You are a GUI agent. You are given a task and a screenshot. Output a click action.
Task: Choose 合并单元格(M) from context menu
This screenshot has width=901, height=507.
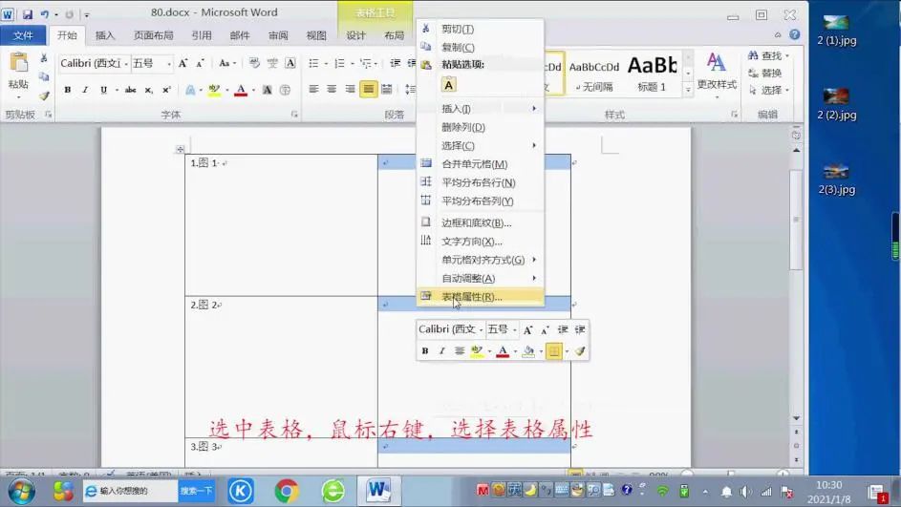[481, 164]
